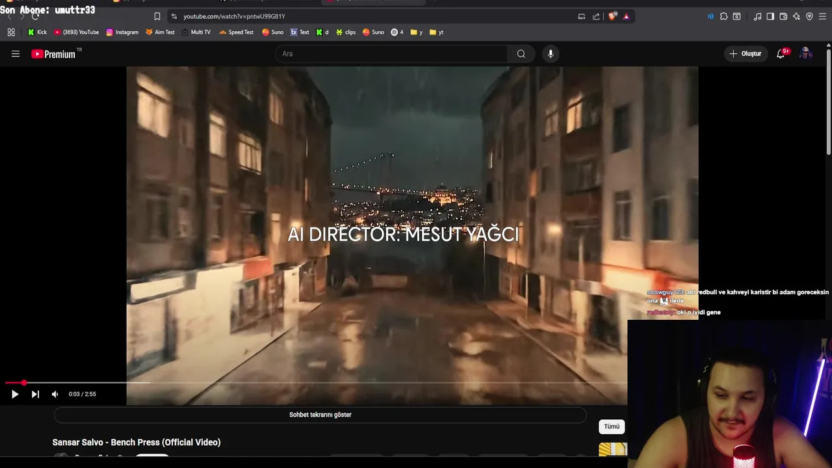This screenshot has height=468, width=832.
Task: Open the YouTube hamburger guide menu
Action: (x=16, y=54)
